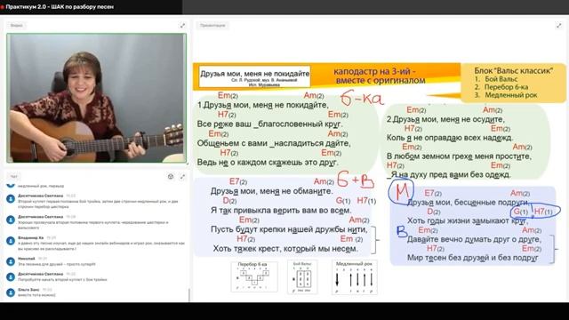Click the E7(2) chord above 'Друзья мои, меня не обманите'
The height and width of the screenshot is (320, 569).
pos(238,181)
